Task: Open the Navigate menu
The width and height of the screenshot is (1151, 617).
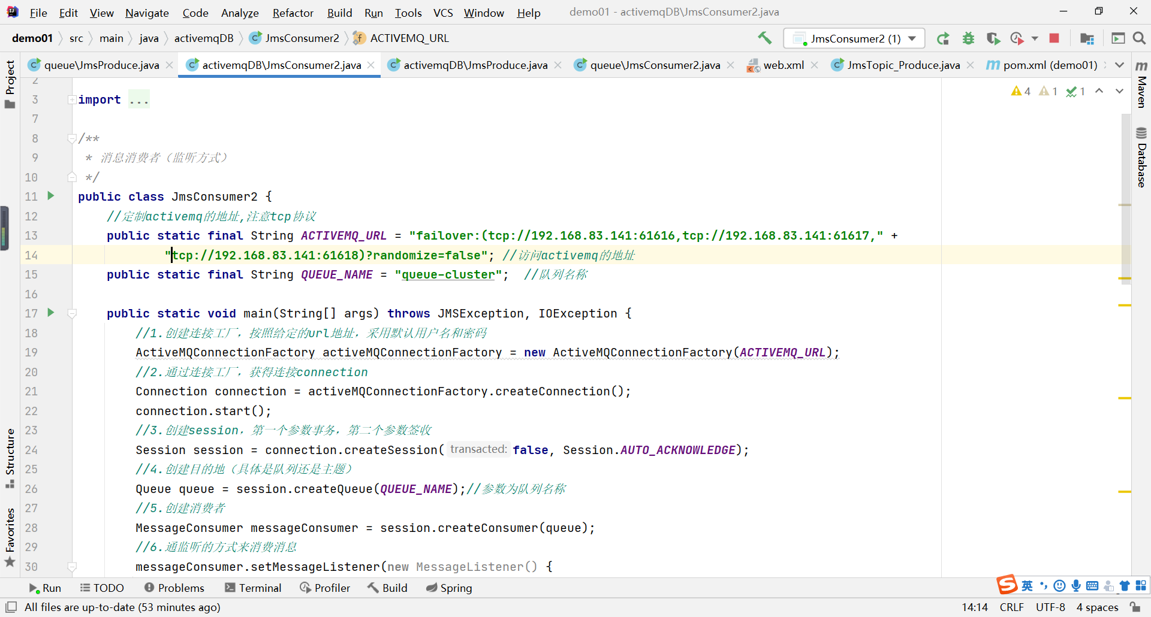Action: click(x=147, y=13)
